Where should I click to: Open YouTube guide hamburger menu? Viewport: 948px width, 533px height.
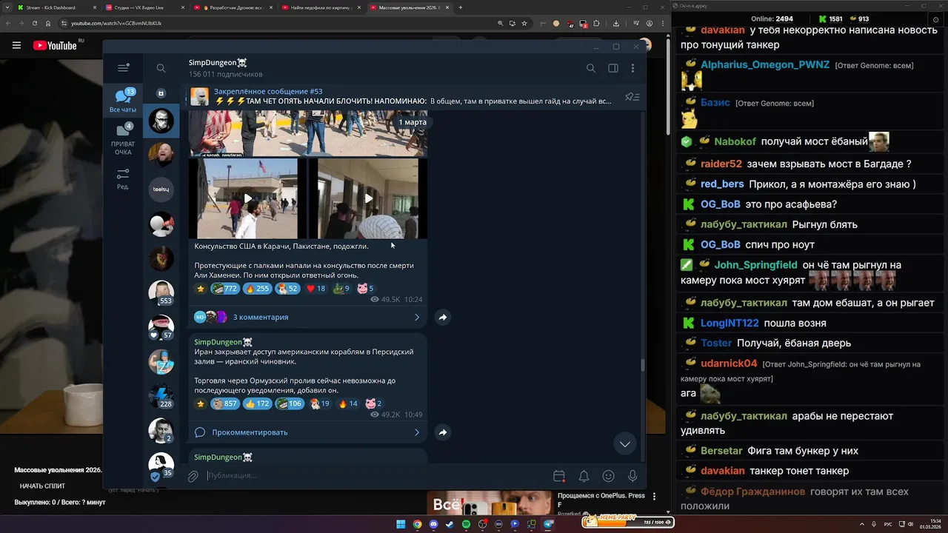[x=16, y=45]
